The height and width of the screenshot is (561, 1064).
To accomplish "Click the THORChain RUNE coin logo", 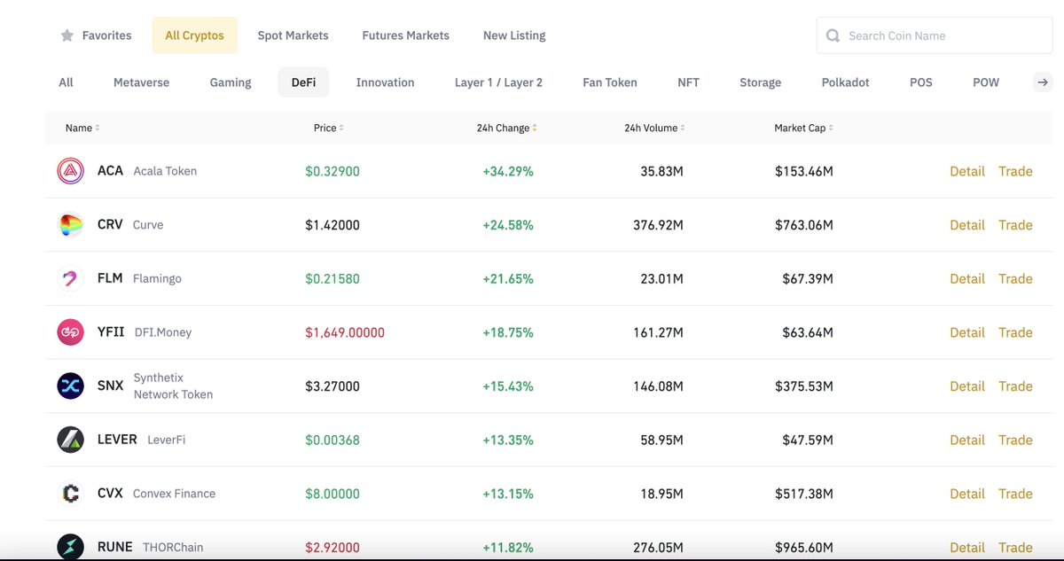I will point(70,547).
